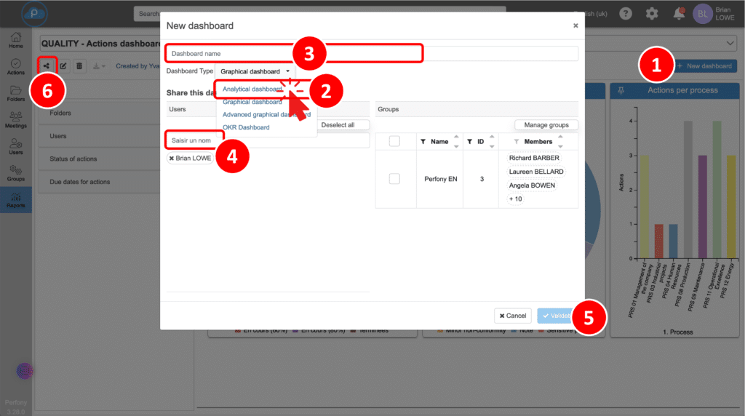Click the Manage groups button

pos(546,125)
